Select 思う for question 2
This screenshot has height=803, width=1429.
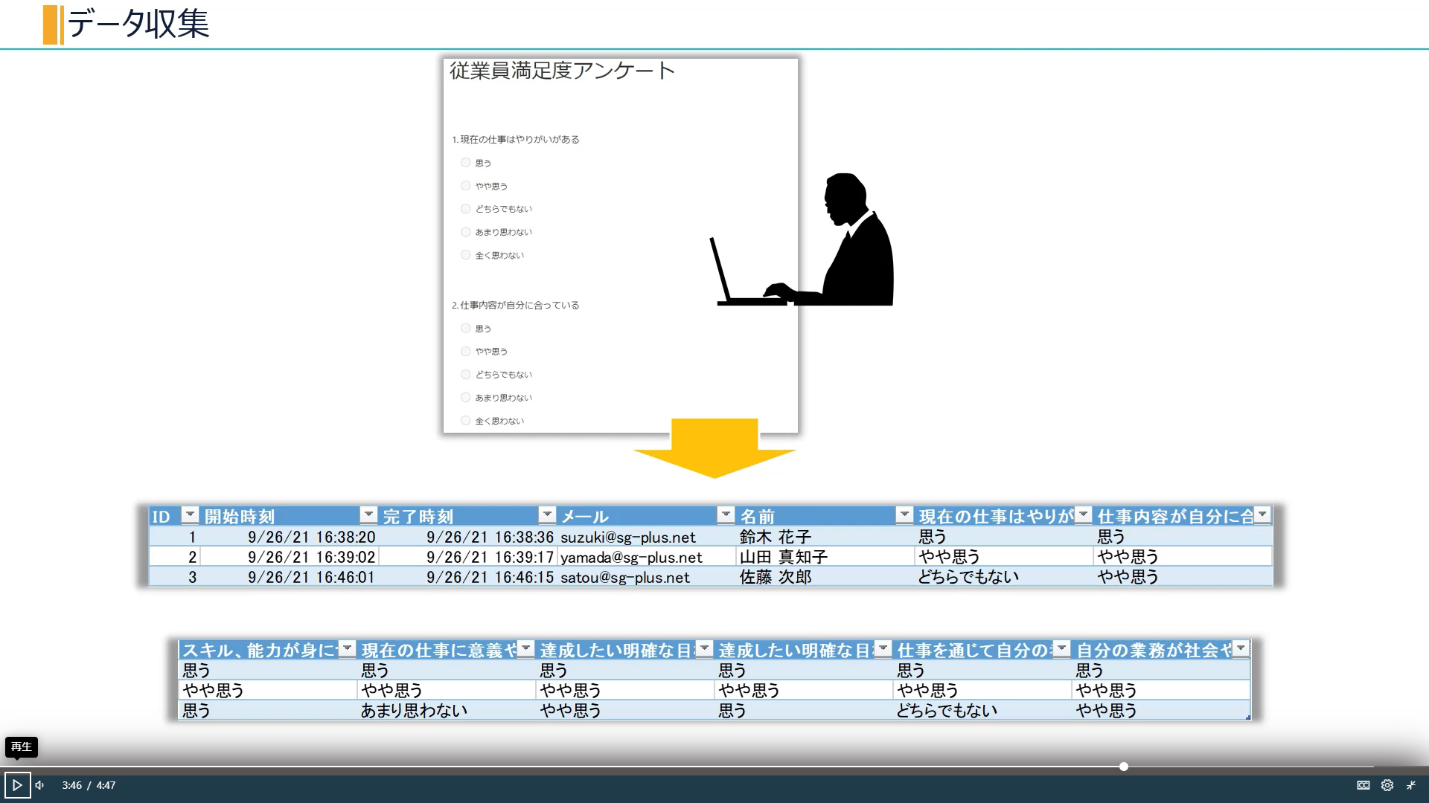465,328
